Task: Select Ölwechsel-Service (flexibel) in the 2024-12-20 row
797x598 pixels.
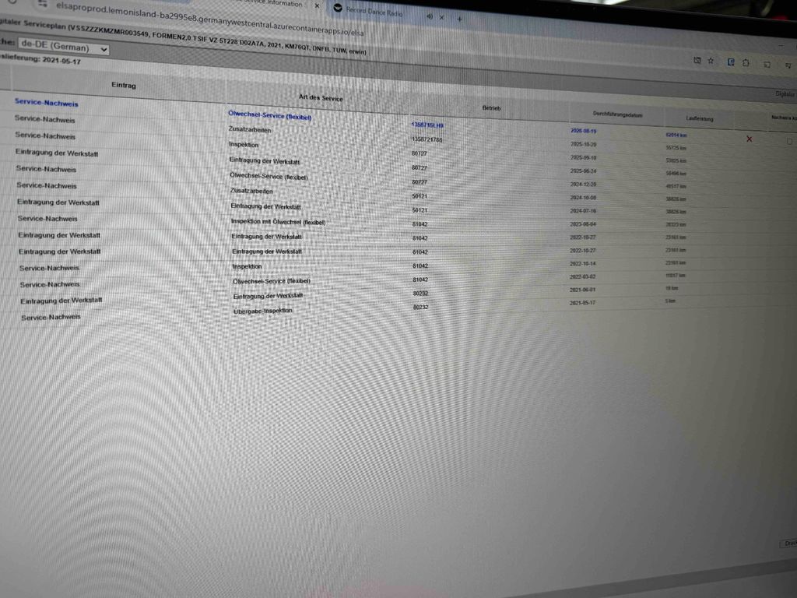Action: point(269,177)
